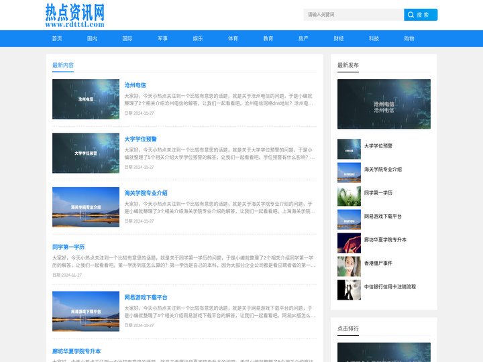Screen dimensions: 483x362
Task: Open the 首页 navigation item
Action: (x=57, y=38)
